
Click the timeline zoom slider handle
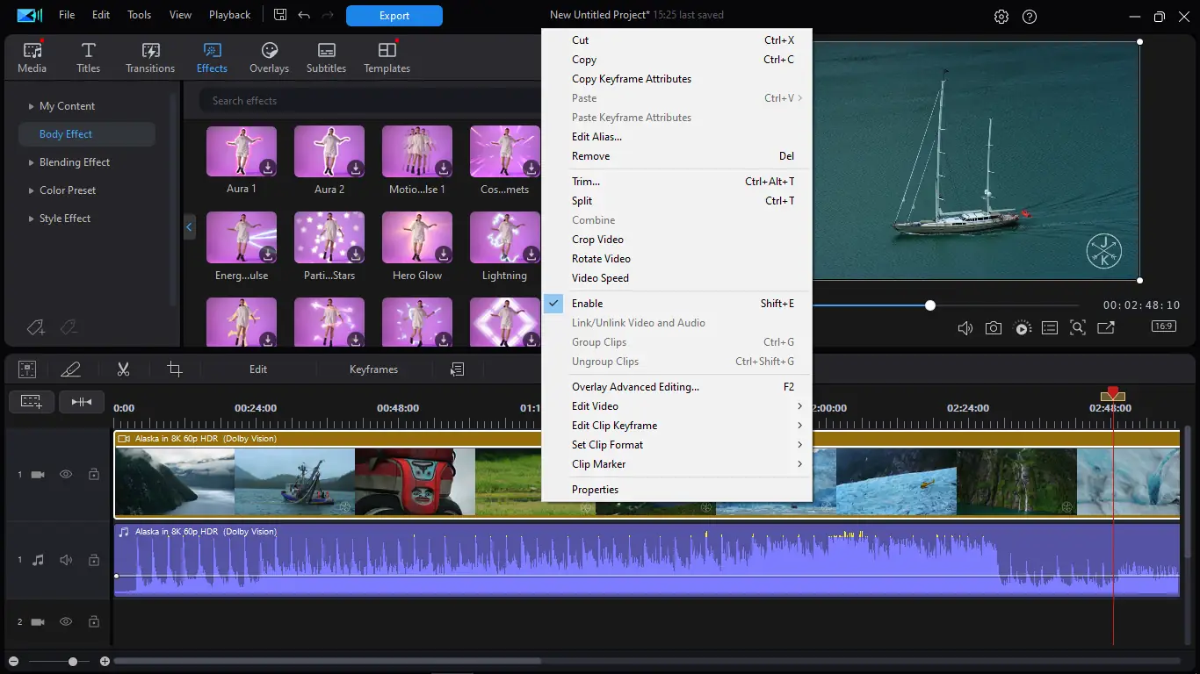coord(73,662)
